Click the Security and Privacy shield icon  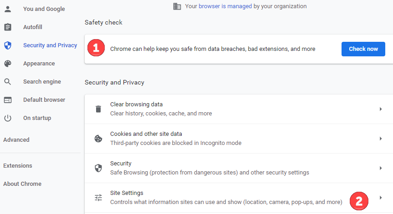(x=8, y=45)
